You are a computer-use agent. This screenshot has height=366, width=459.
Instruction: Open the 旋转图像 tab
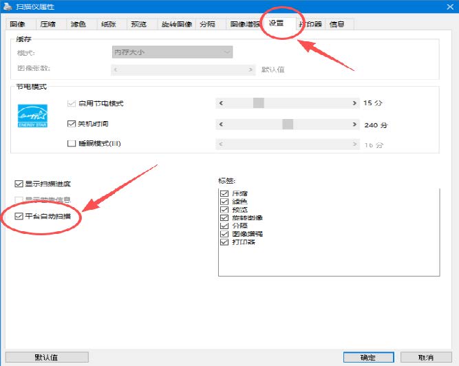(177, 24)
